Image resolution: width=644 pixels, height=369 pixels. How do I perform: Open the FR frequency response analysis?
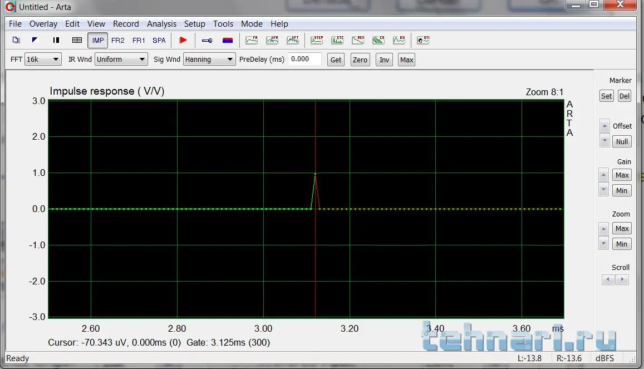[252, 40]
